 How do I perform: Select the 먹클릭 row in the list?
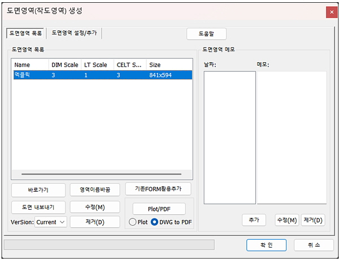(103, 75)
